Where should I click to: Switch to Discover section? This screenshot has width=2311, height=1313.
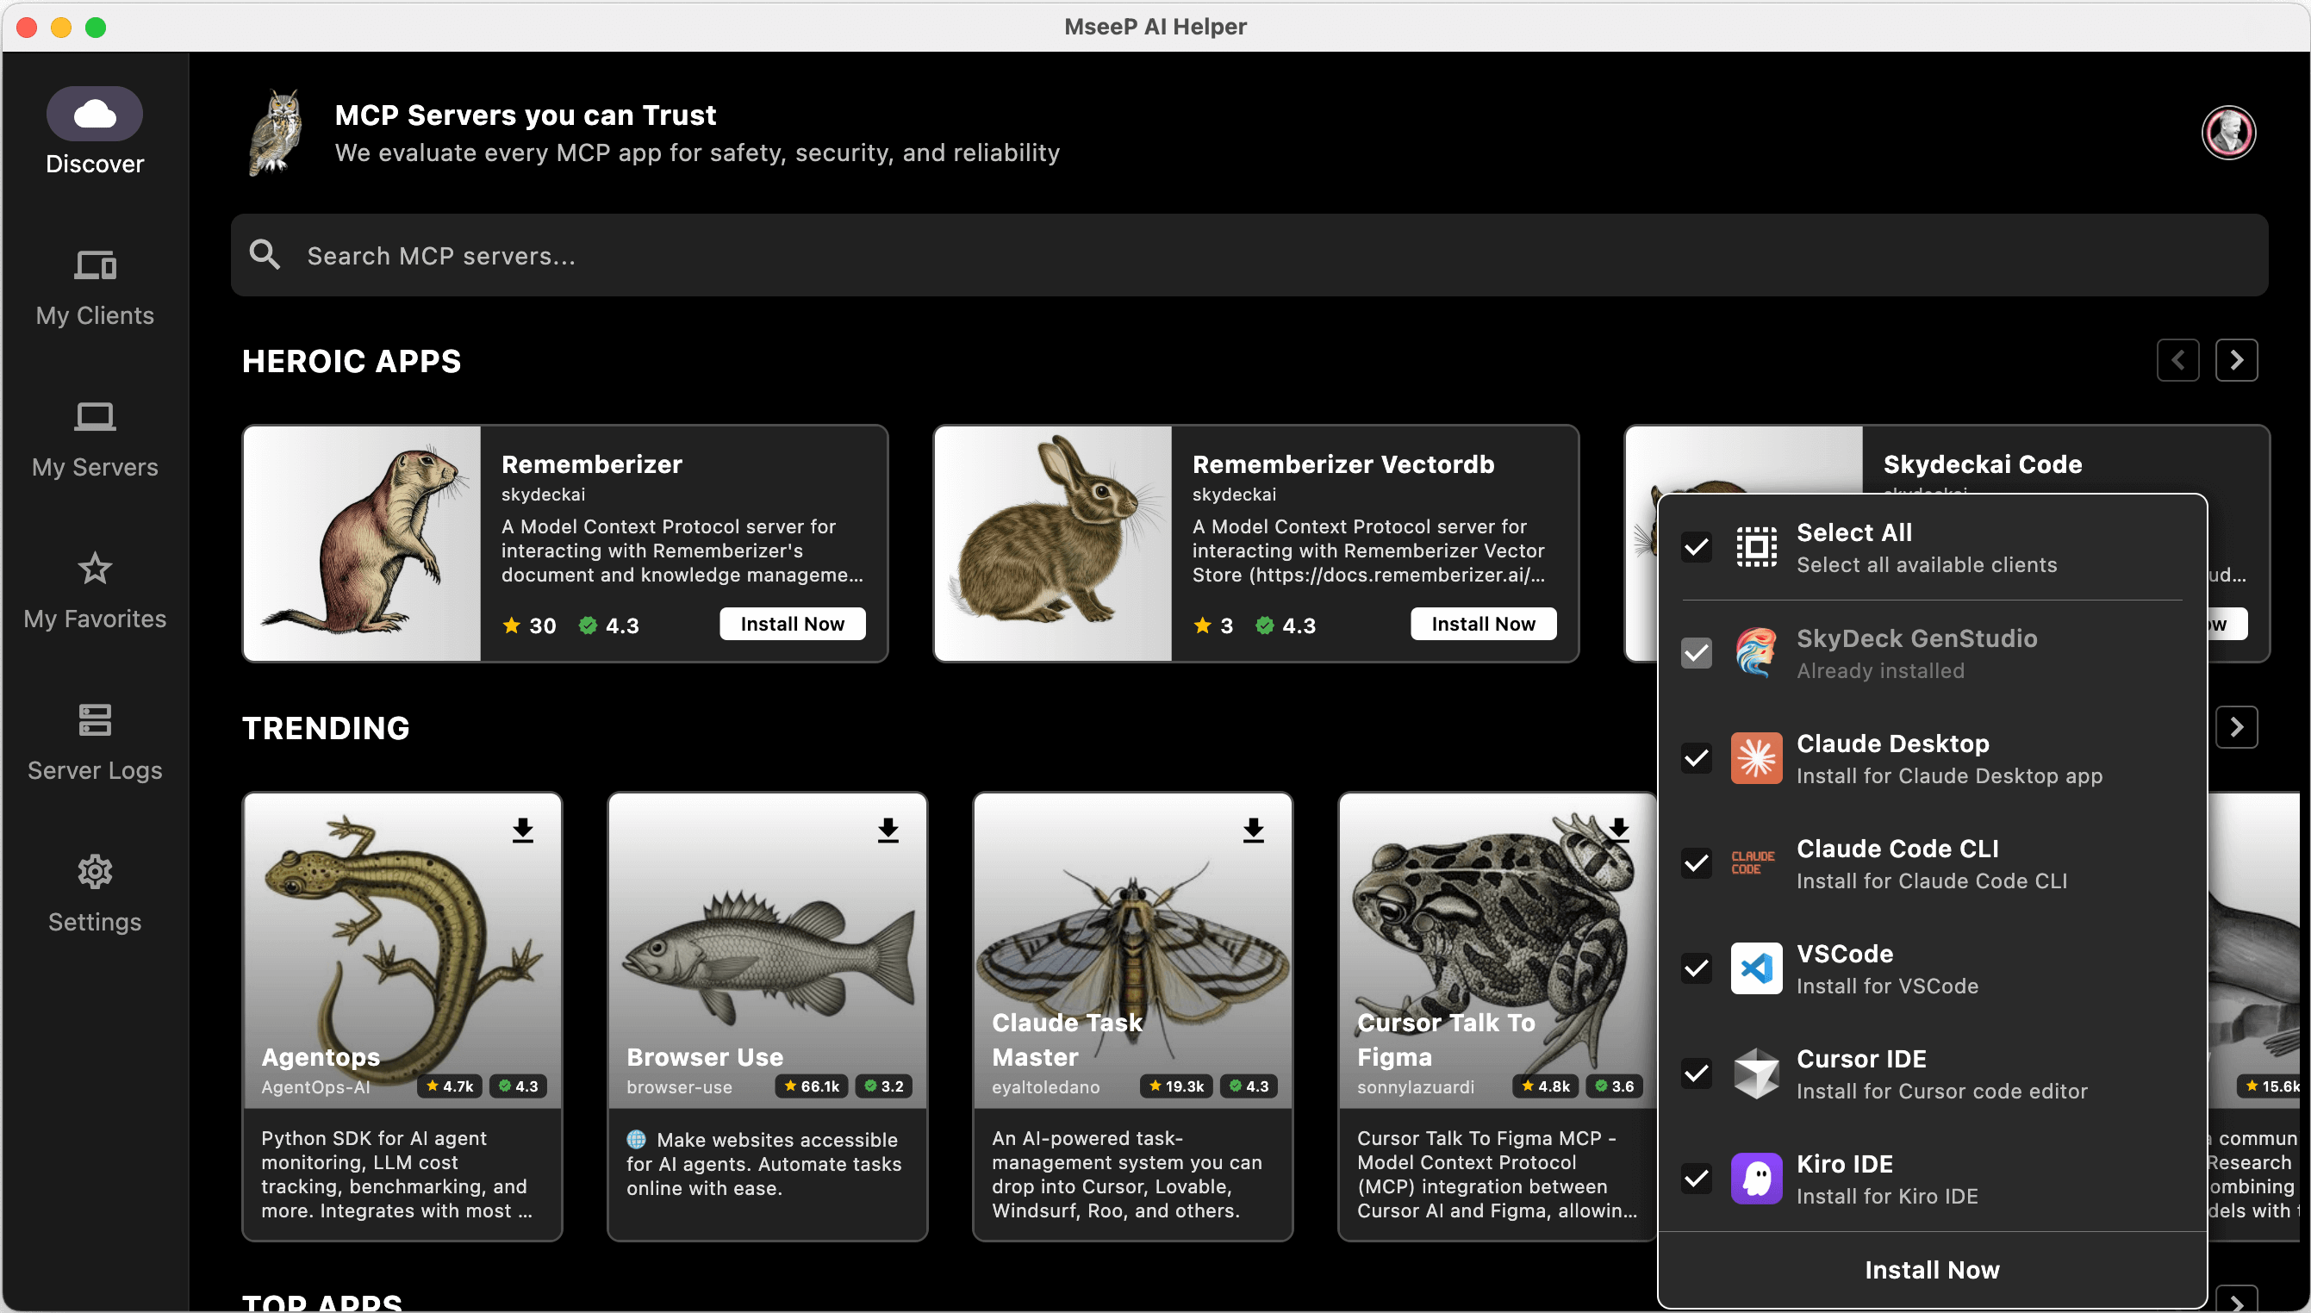click(x=95, y=132)
